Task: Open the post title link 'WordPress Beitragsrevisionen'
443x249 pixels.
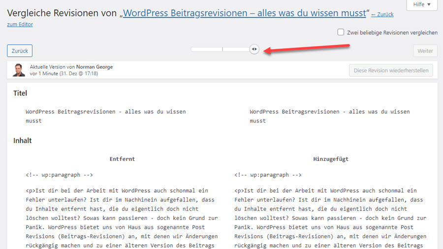Action: (x=244, y=13)
